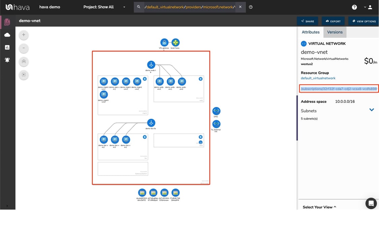Screen dimensions: 379x249
Task: Select the demo-biz-lb load balancer node
Action: 151,122
